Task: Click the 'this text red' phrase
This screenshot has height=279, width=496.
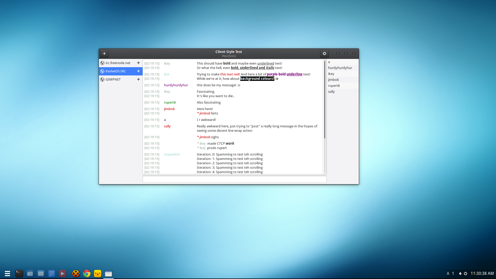Action: [x=229, y=74]
